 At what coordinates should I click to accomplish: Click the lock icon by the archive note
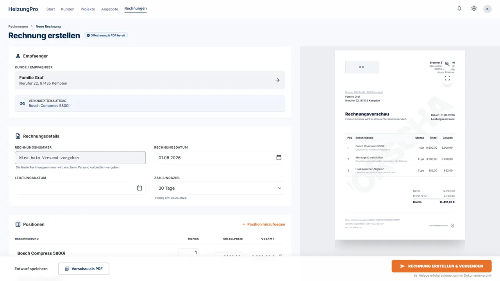(x=416, y=276)
